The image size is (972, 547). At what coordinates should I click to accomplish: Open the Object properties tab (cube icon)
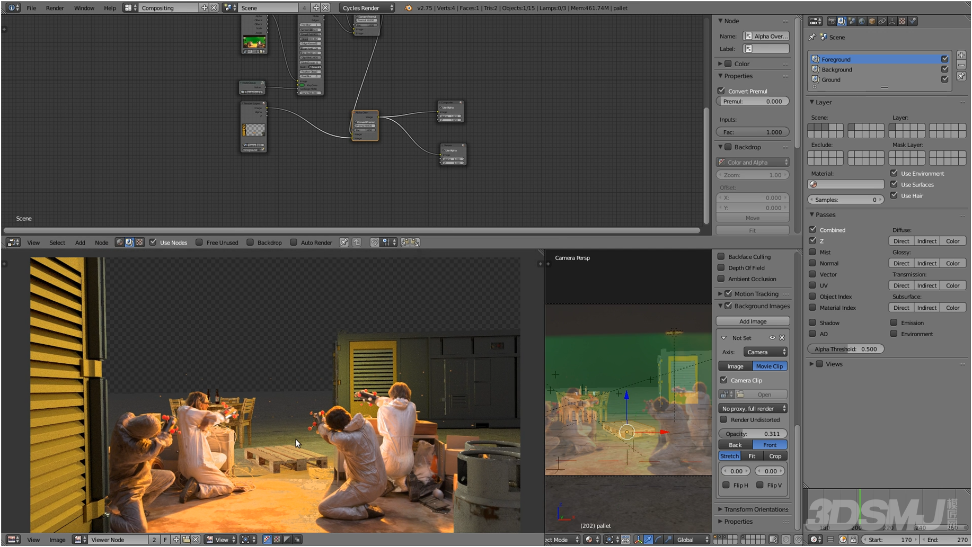pyautogui.click(x=872, y=21)
